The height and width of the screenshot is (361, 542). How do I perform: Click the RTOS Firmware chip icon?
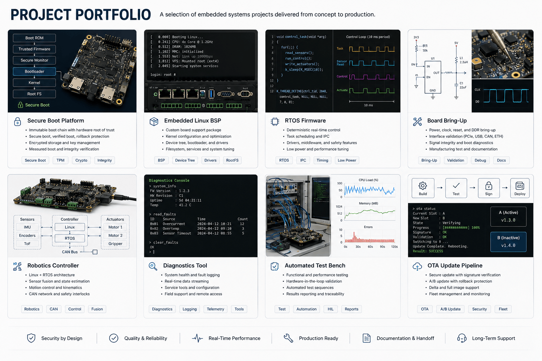tap(275, 122)
